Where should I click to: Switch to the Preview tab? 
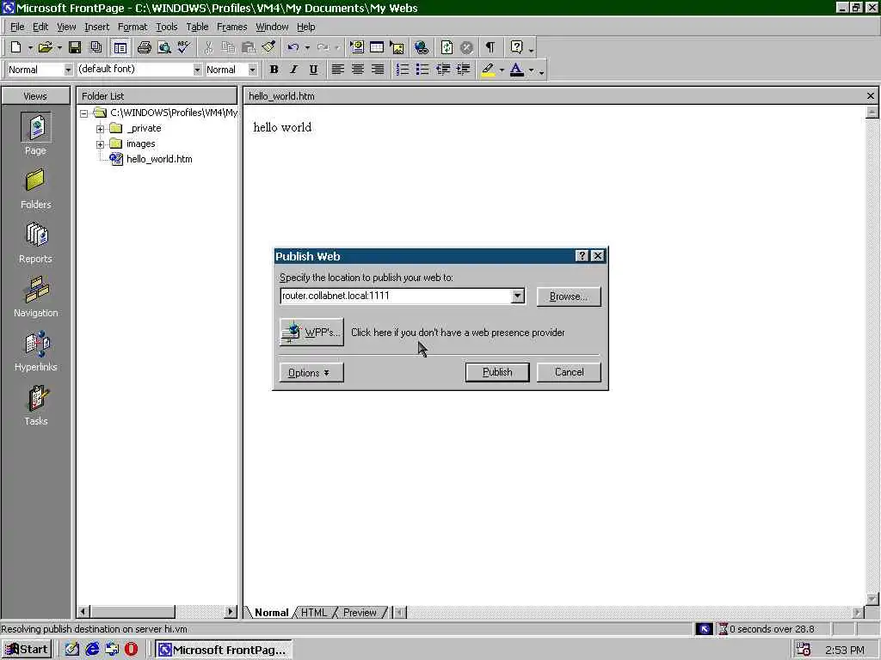(x=360, y=612)
